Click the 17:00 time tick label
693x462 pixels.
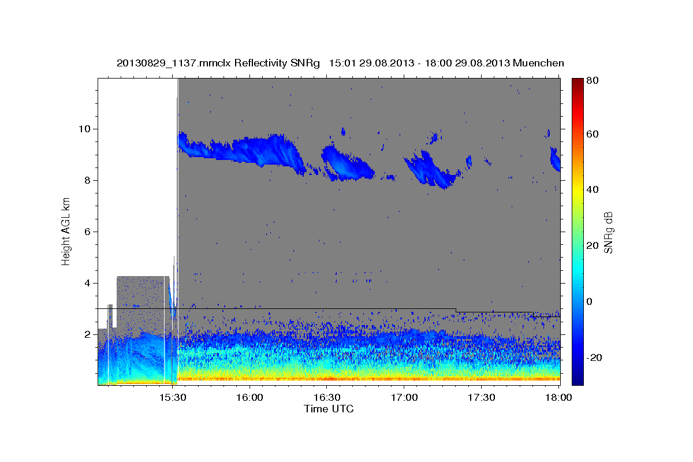point(404,397)
